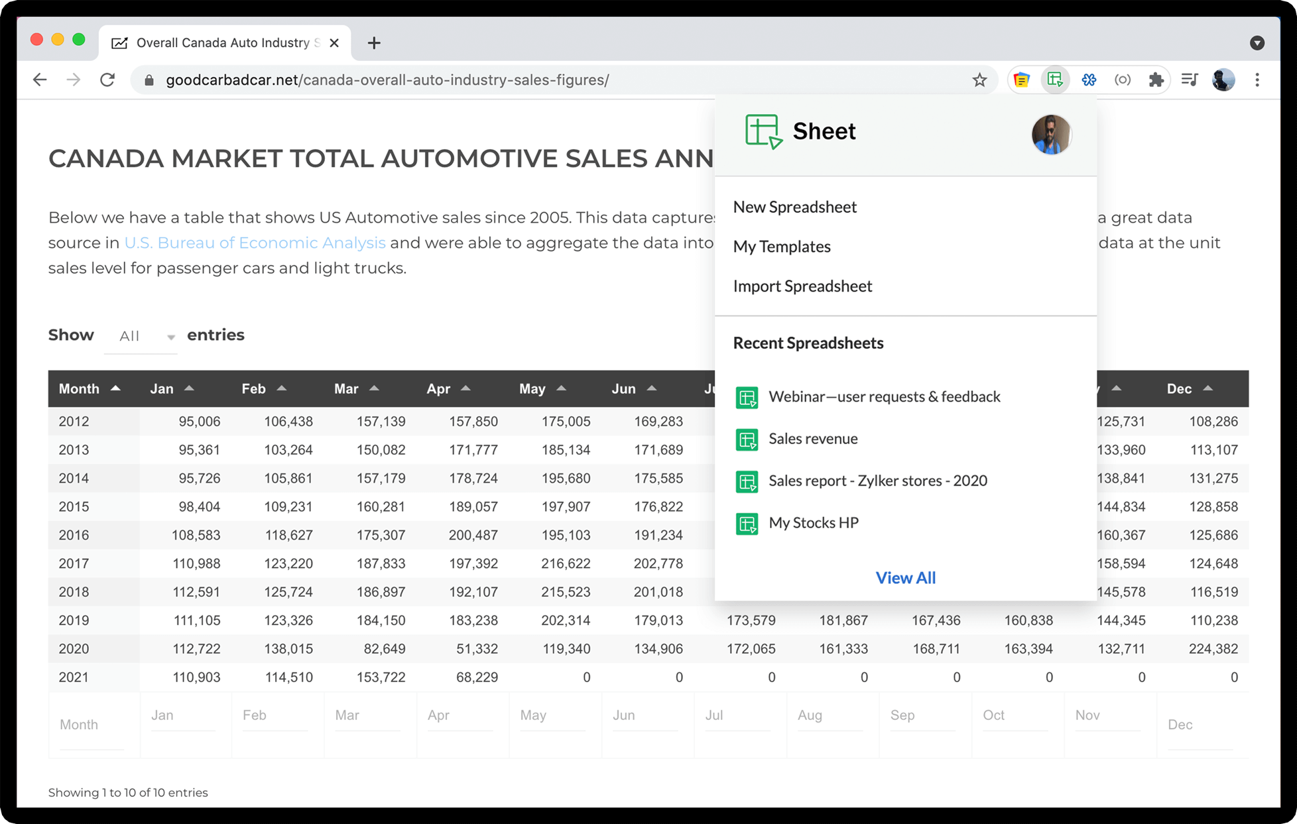Click the puzzle-piece extensions icon

click(x=1157, y=80)
